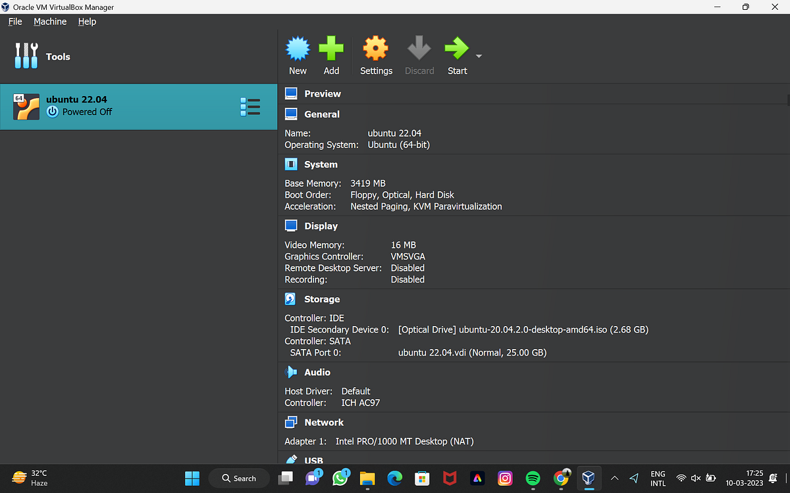Expand hidden icons in the system tray
This screenshot has height=493, width=790.
[614, 478]
